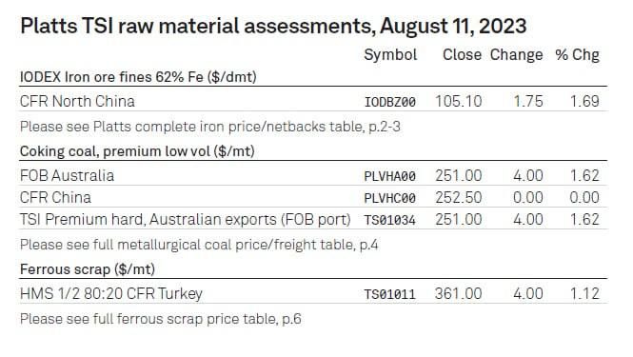The image size is (633, 357).
Task: Click the Coking coal premium low vol heading
Action: [x=137, y=151]
